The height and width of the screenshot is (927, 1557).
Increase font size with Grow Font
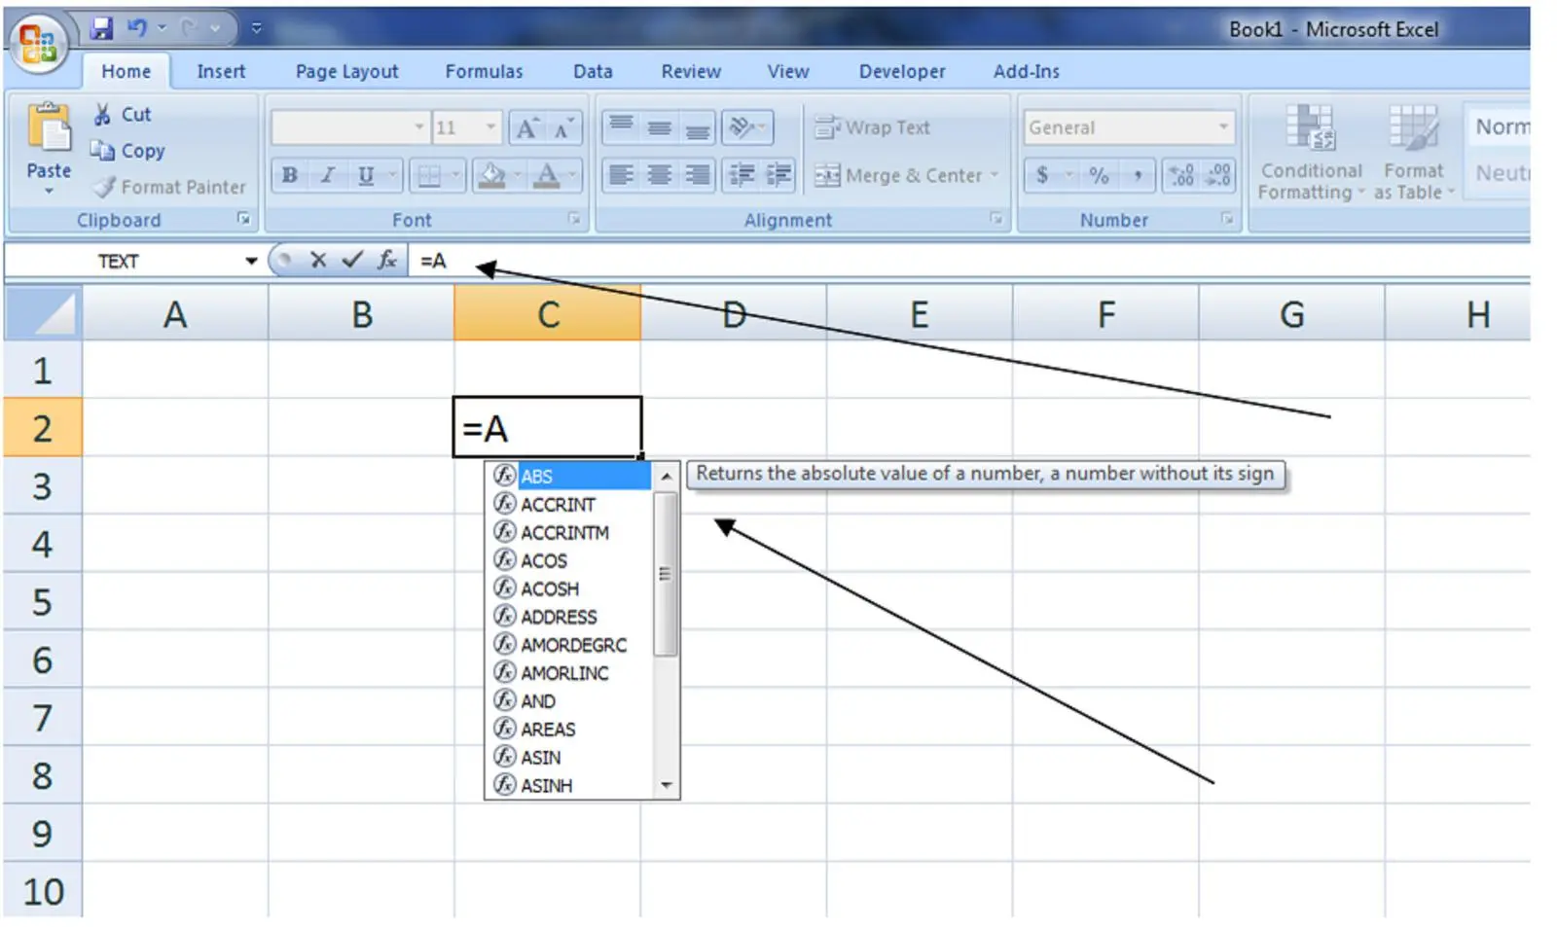click(526, 127)
